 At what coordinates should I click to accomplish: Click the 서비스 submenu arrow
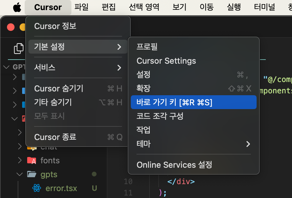point(119,67)
